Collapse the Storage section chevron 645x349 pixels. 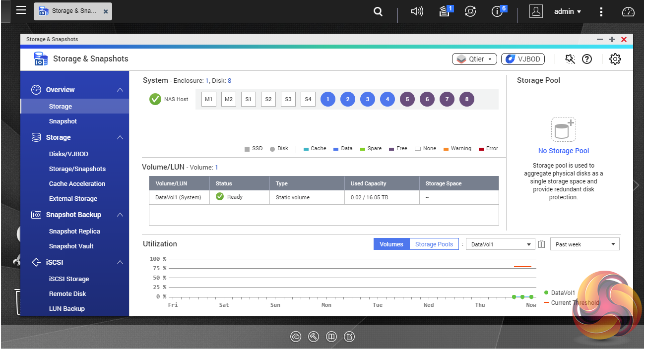(120, 137)
